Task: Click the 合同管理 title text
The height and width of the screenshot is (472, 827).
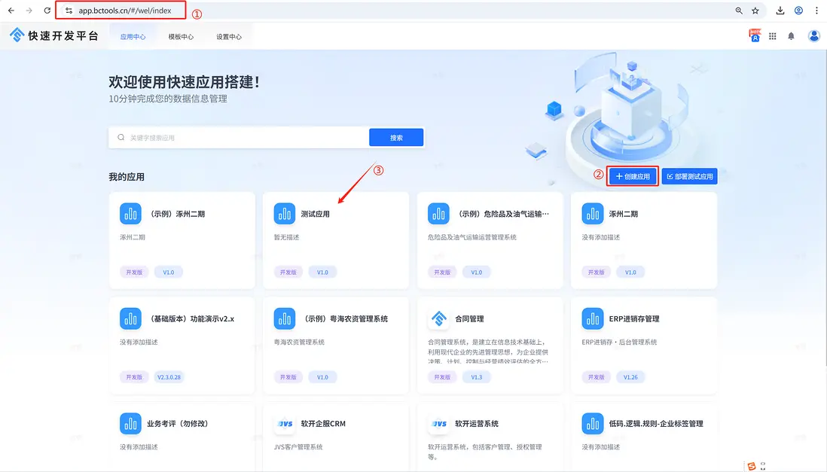Action: [x=469, y=318]
